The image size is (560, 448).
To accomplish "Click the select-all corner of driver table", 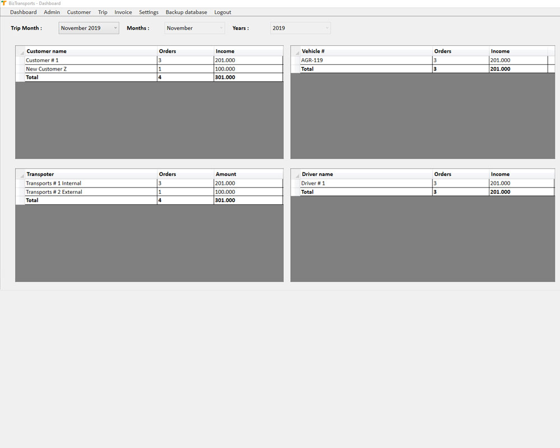I will click(295, 174).
